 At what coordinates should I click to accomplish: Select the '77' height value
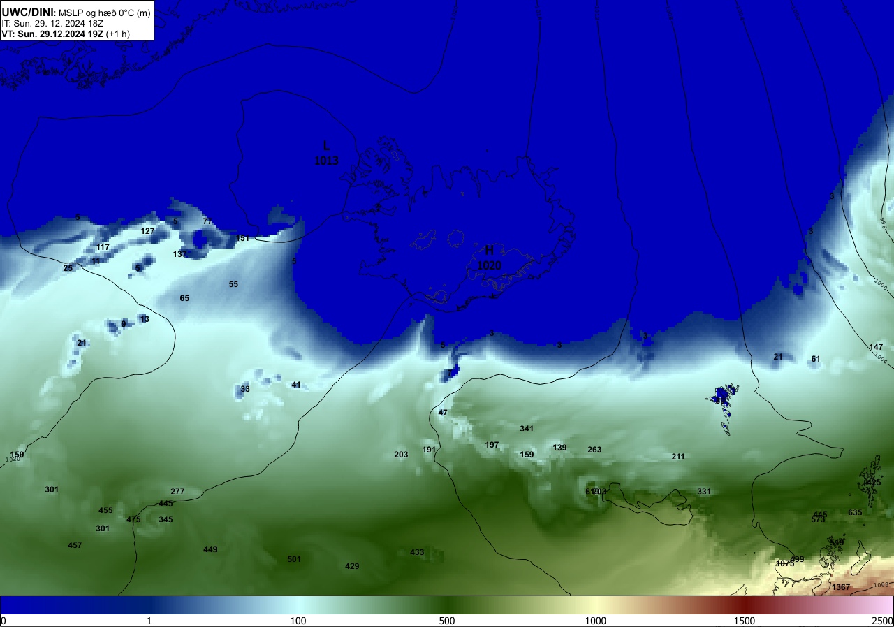click(x=207, y=221)
